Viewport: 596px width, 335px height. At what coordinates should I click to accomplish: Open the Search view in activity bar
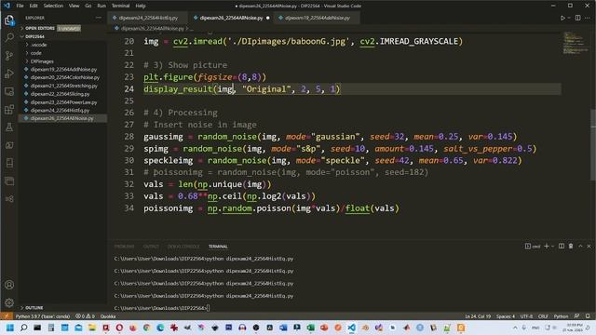point(9,37)
